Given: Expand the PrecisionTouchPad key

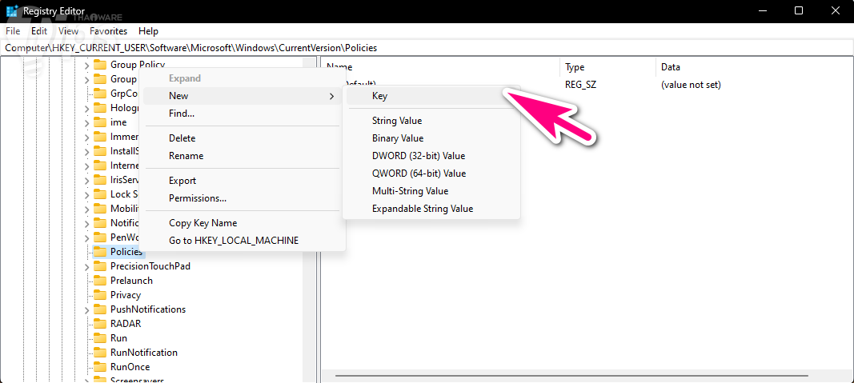Looking at the screenshot, I should [86, 266].
